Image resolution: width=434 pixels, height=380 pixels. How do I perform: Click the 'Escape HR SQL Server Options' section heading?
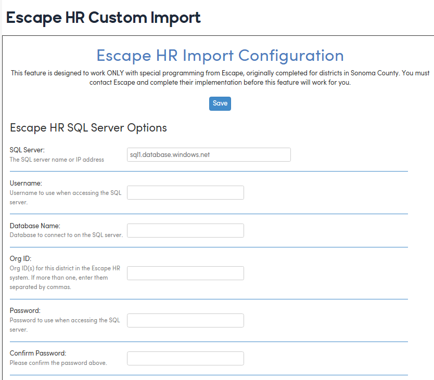(x=88, y=128)
